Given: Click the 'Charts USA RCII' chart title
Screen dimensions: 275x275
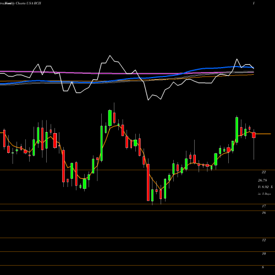Looking at the screenshot, I should [28, 3].
